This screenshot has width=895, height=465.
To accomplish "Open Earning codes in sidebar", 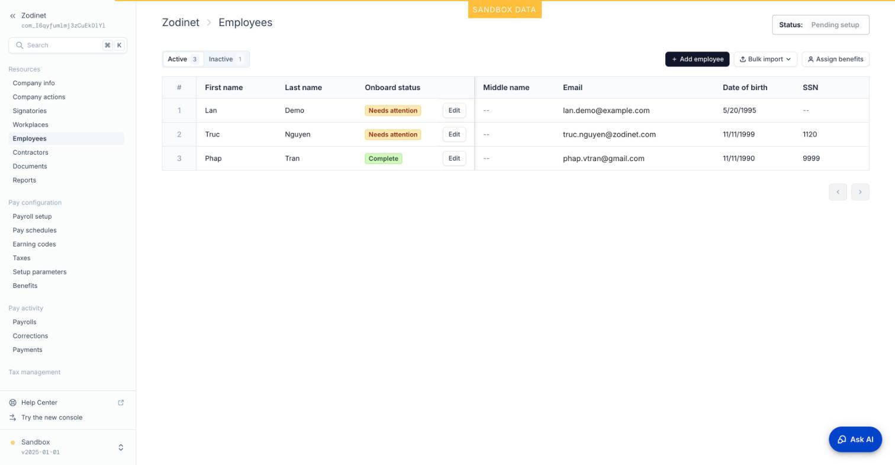I will [34, 244].
